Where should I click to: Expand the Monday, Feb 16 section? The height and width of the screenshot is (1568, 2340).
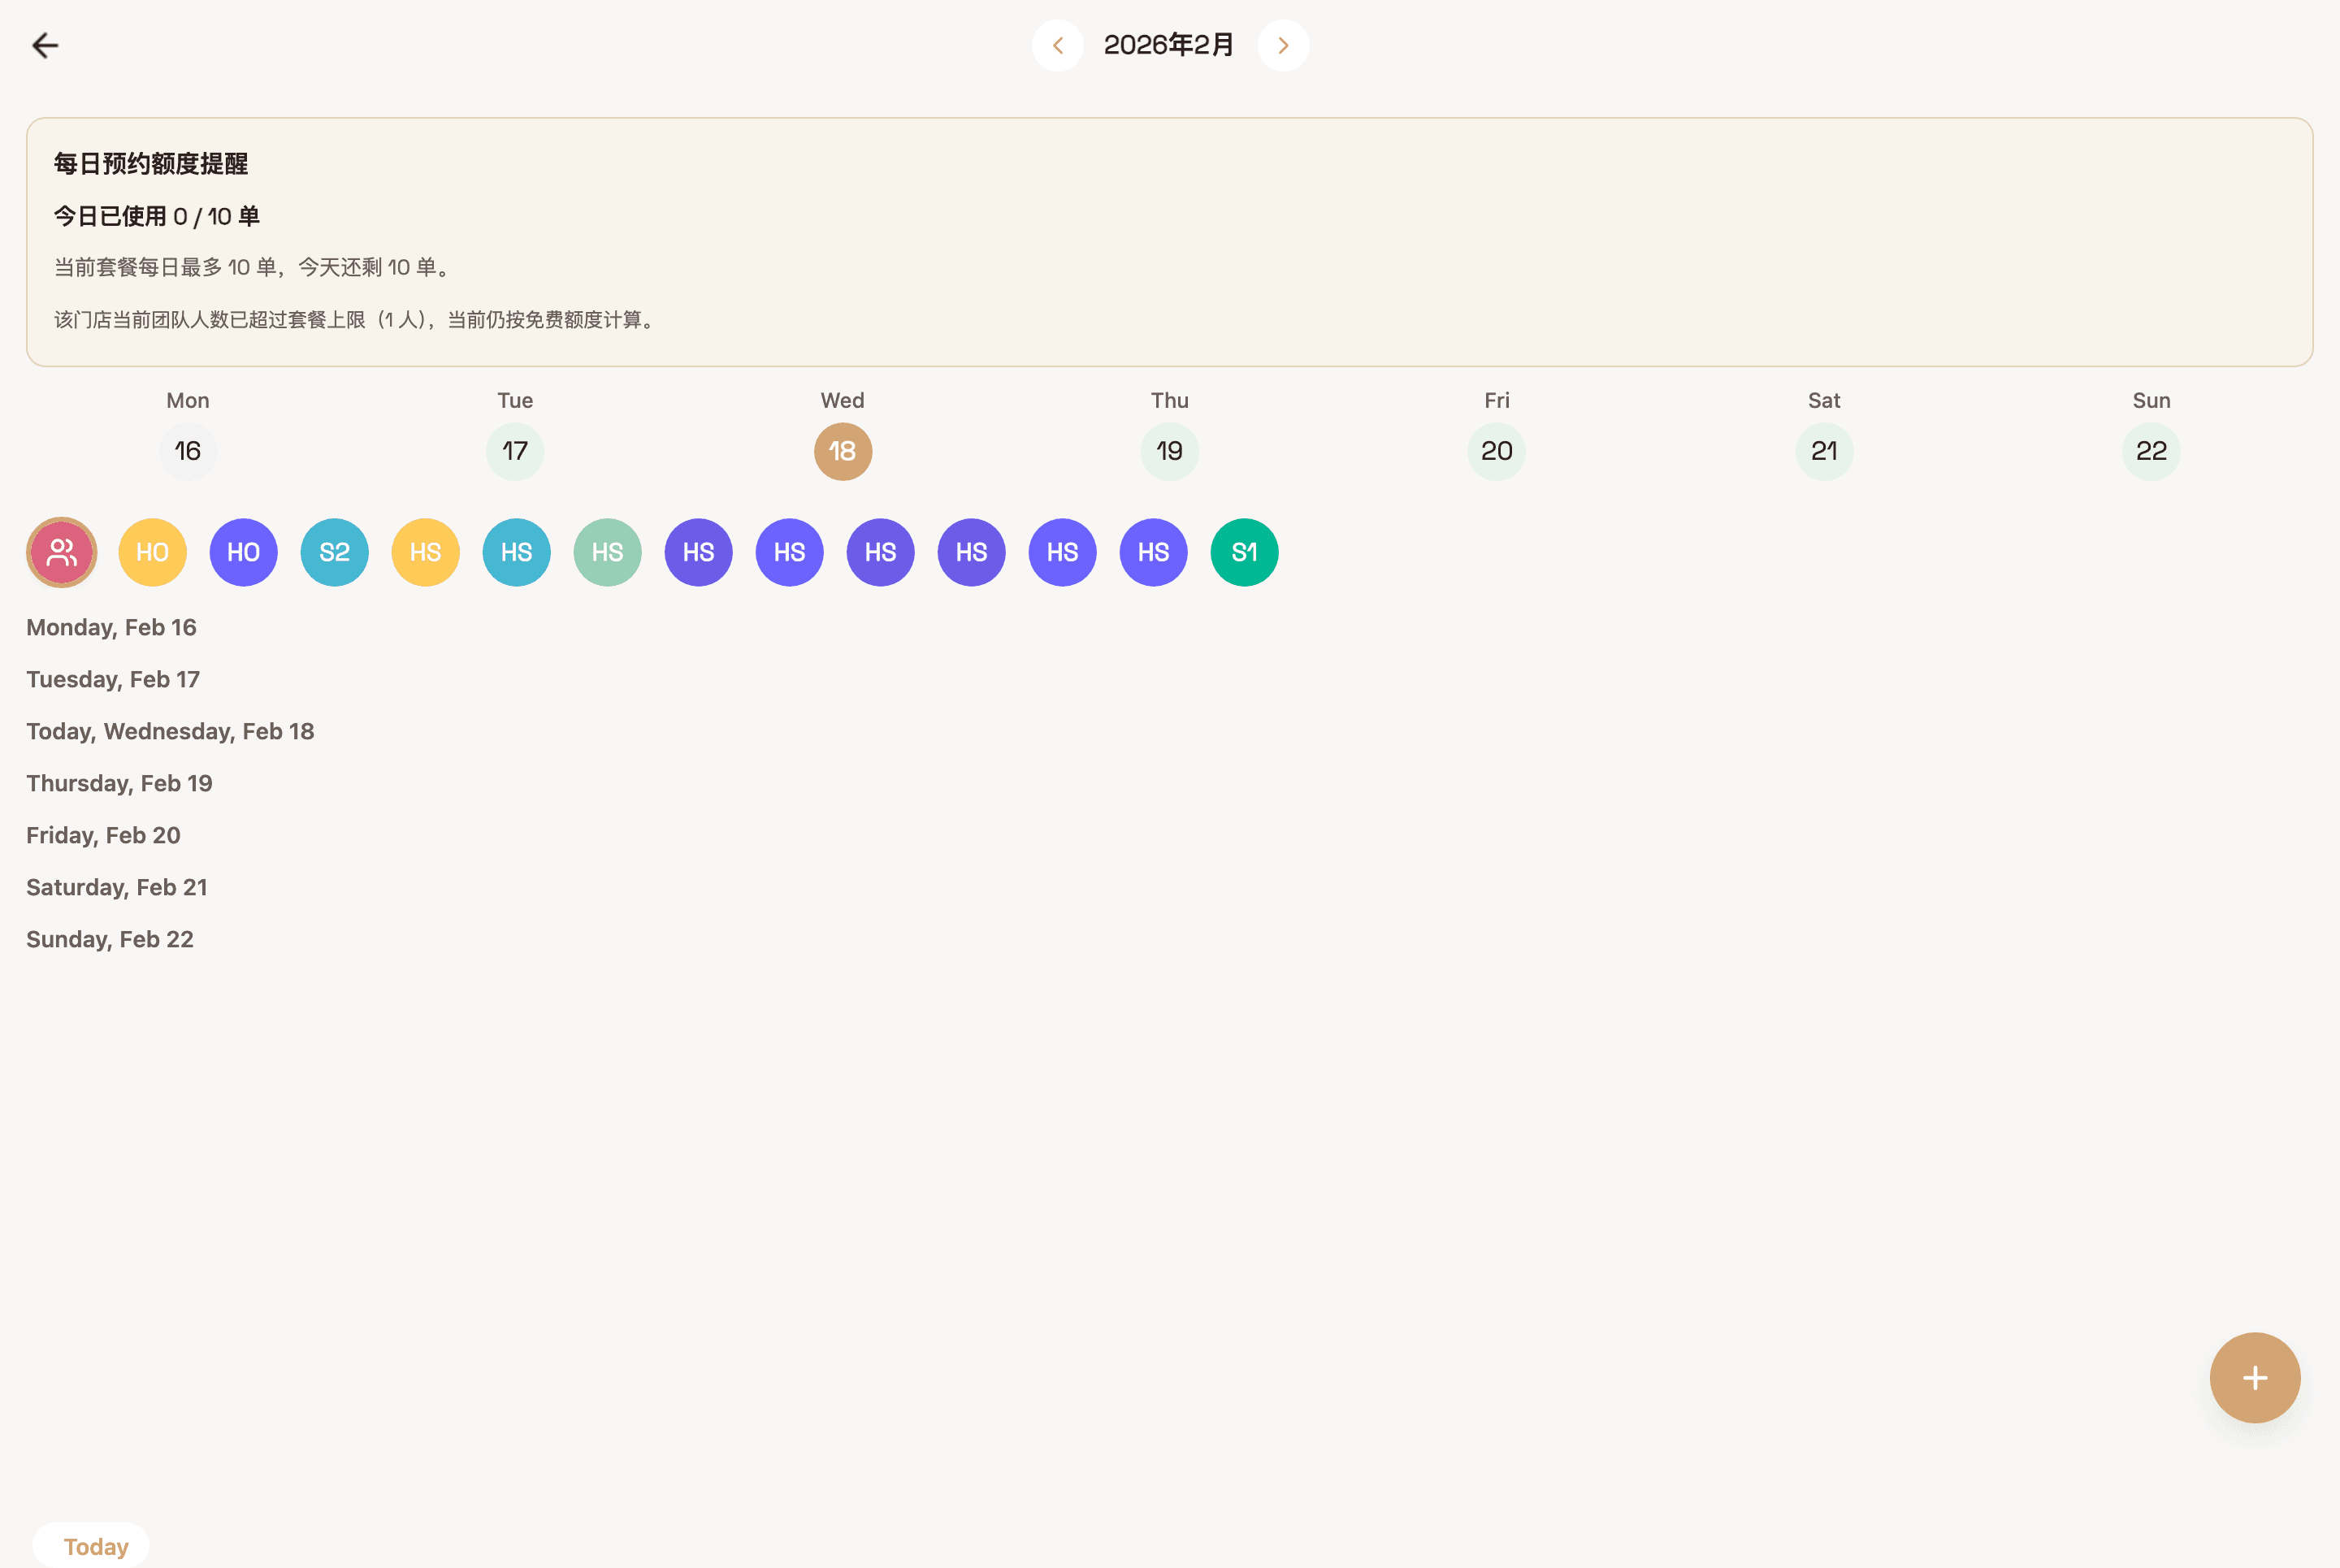coord(111,627)
